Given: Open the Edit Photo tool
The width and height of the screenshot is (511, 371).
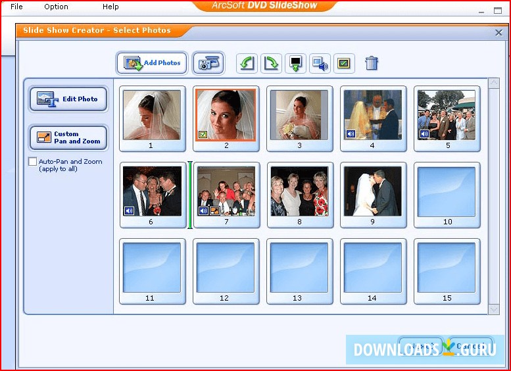Looking at the screenshot, I should pos(68,99).
